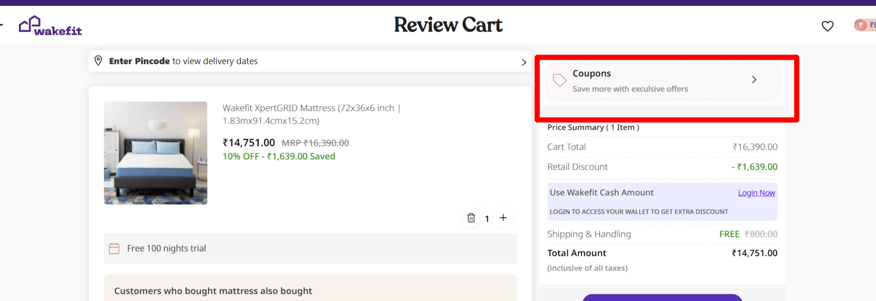Screen dimensions: 876x301
Task: Click the wishlist heart icon
Action: pyautogui.click(x=827, y=26)
